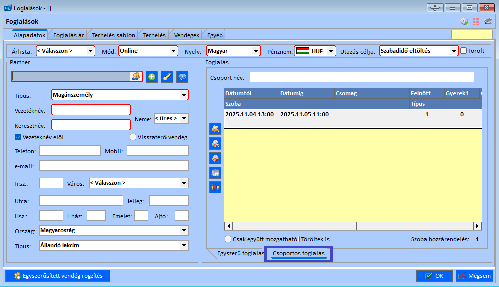Open the calendar icon beside the booking list
Screen dimensions: 499x287
[x=215, y=173]
